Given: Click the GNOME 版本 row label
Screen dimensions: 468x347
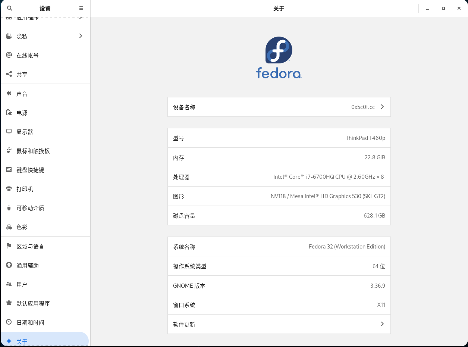Looking at the screenshot, I should [x=189, y=285].
